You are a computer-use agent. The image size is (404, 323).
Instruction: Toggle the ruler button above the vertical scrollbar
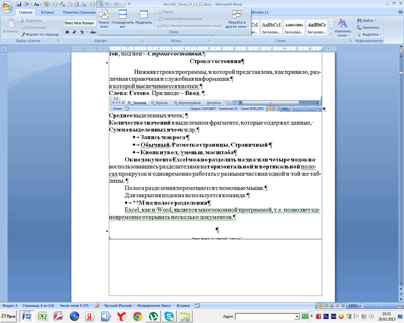coord(401,50)
